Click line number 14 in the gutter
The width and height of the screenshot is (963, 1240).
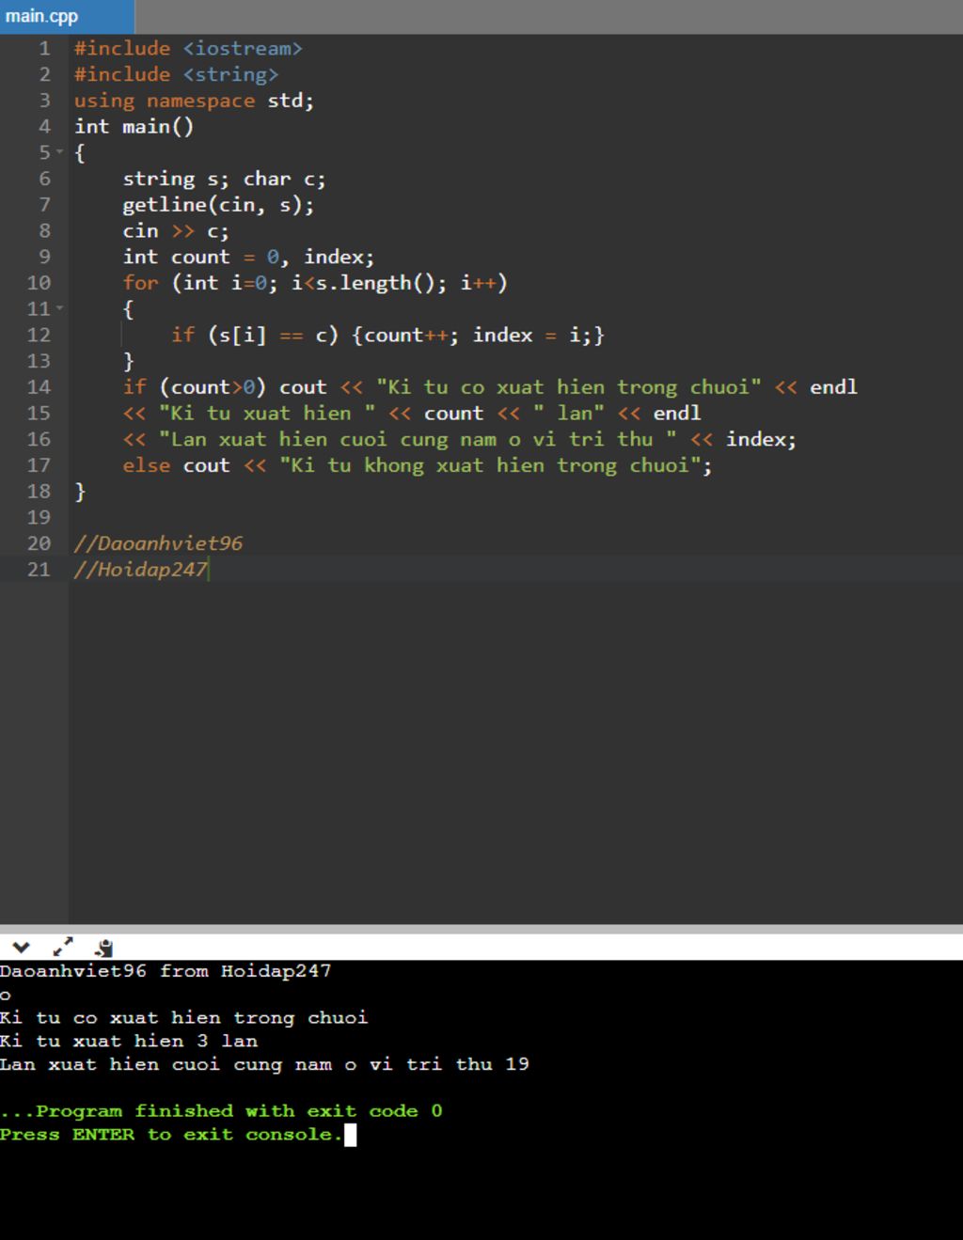click(39, 386)
